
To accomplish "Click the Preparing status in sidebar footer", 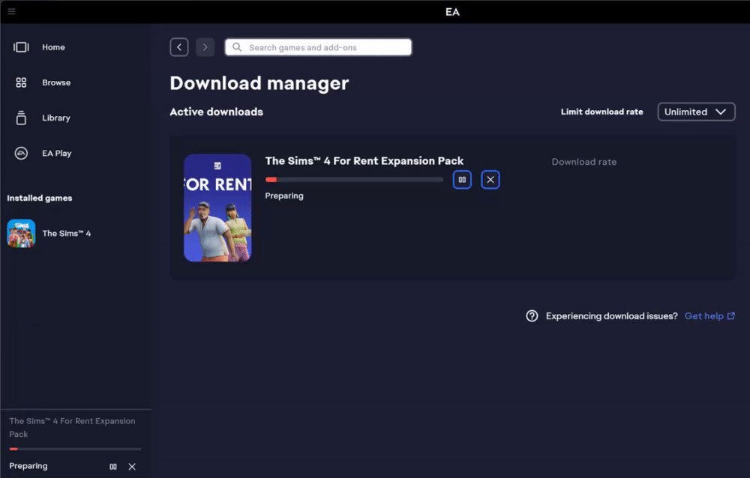I will pos(28,465).
